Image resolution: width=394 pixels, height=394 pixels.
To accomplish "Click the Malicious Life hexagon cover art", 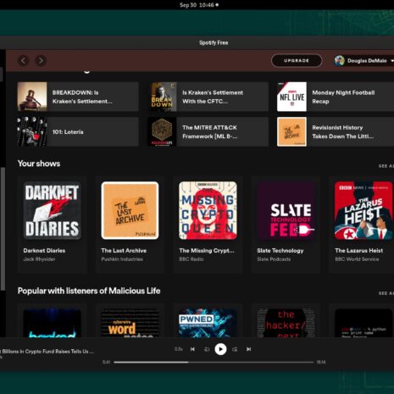I will click(162, 132).
